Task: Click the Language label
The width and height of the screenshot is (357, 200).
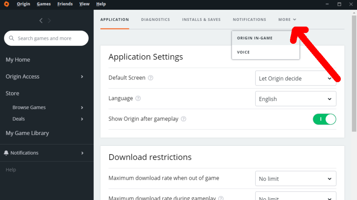Action: pos(121,98)
